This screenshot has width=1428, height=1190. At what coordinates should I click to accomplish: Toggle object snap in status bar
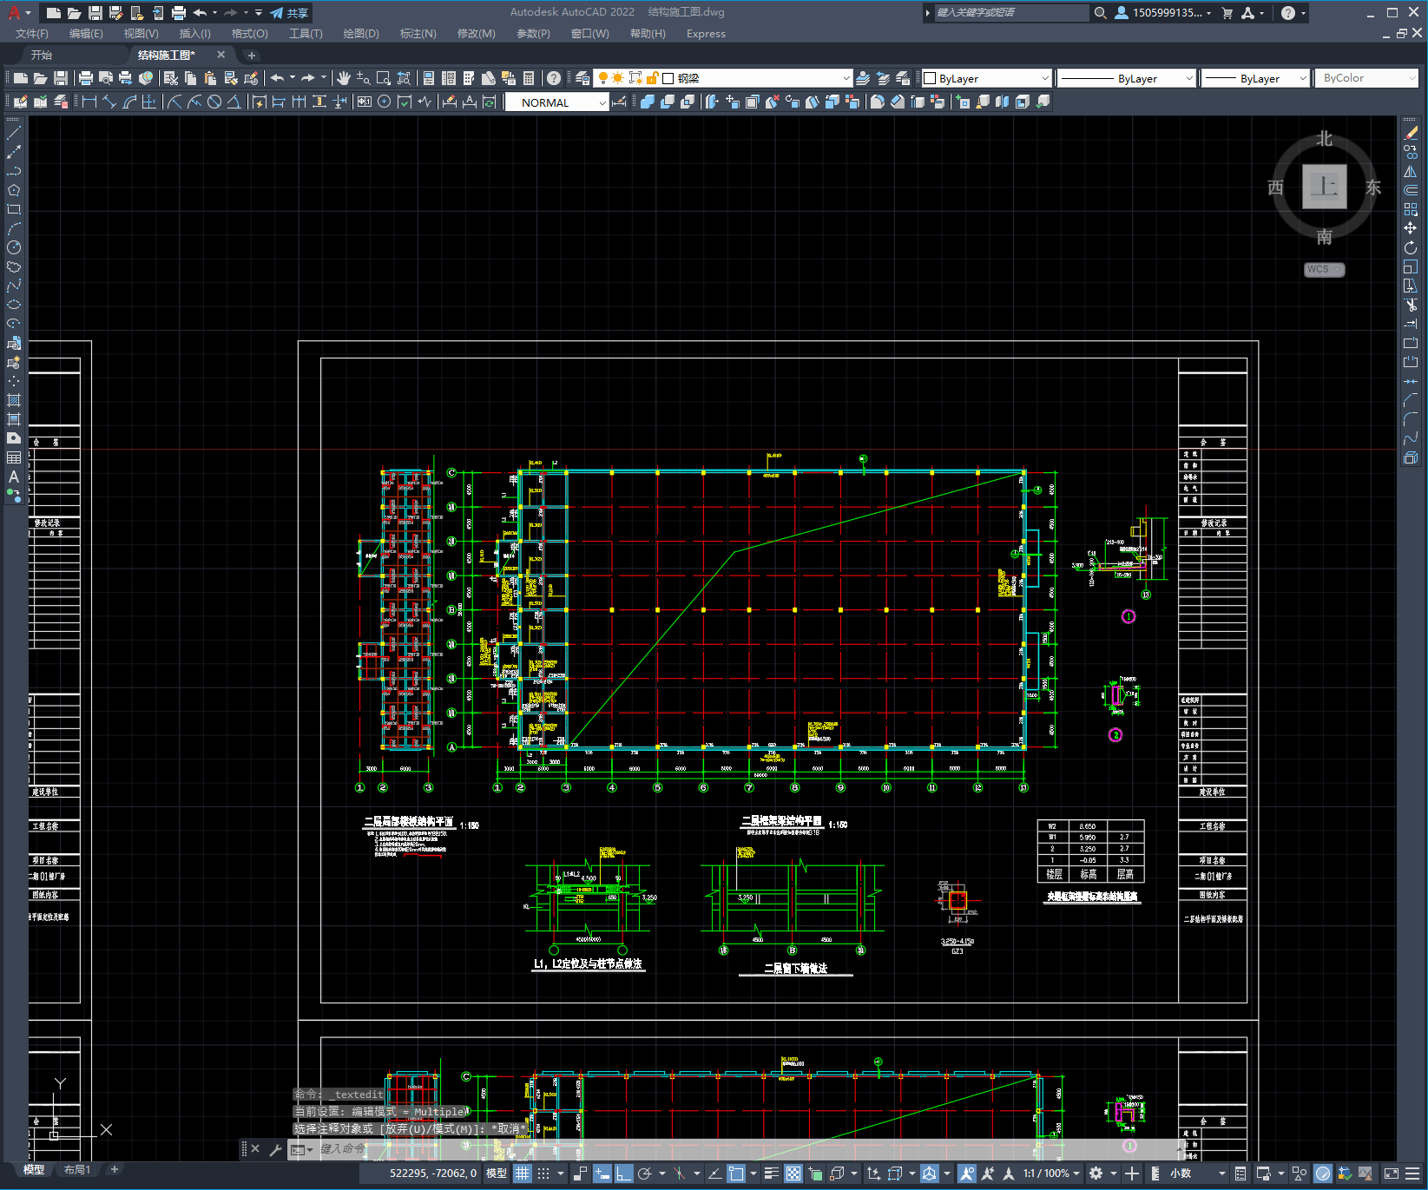tap(736, 1174)
